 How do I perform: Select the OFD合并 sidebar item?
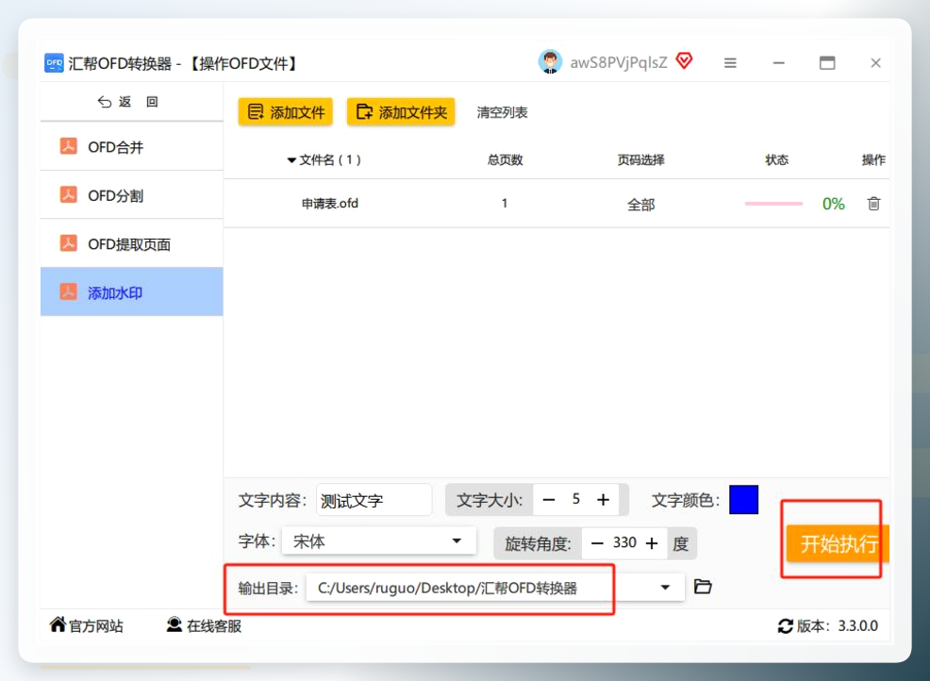132,146
